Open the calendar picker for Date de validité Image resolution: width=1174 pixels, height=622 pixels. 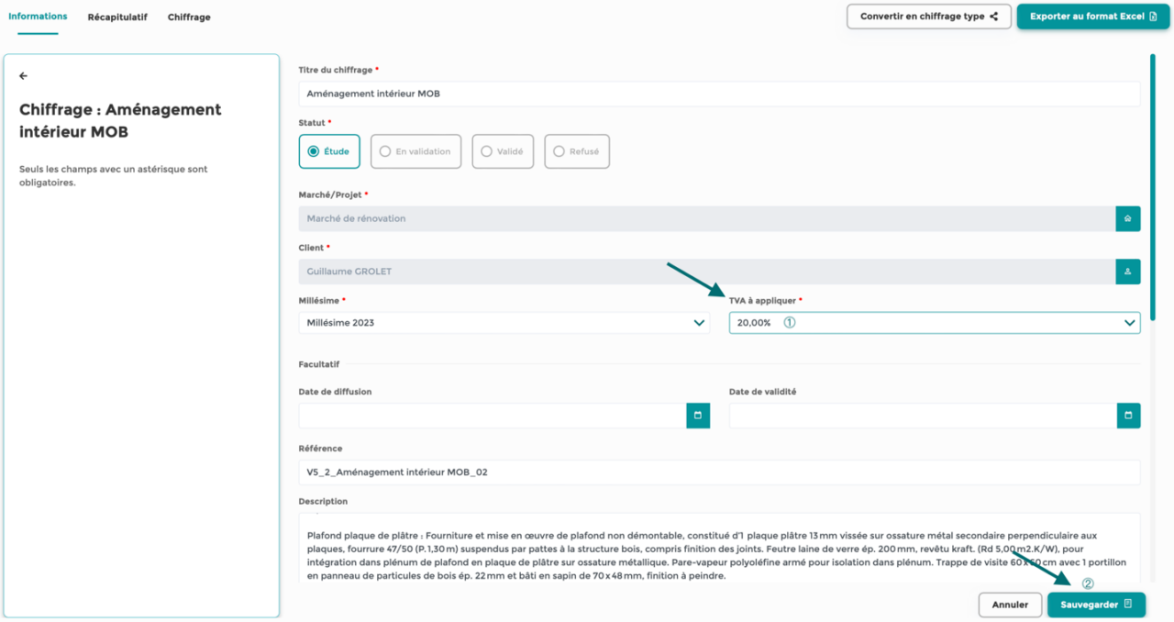1128,416
